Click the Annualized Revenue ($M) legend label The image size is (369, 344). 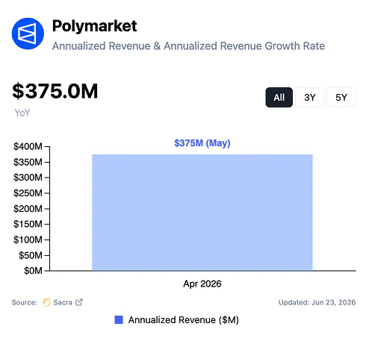[184, 320]
